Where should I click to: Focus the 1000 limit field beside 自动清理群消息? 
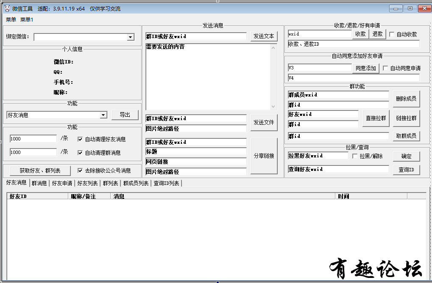click(33, 152)
